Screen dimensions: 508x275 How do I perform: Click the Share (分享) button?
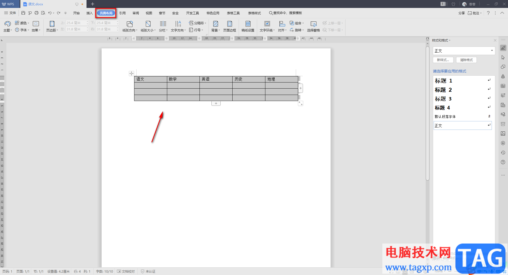(461, 13)
